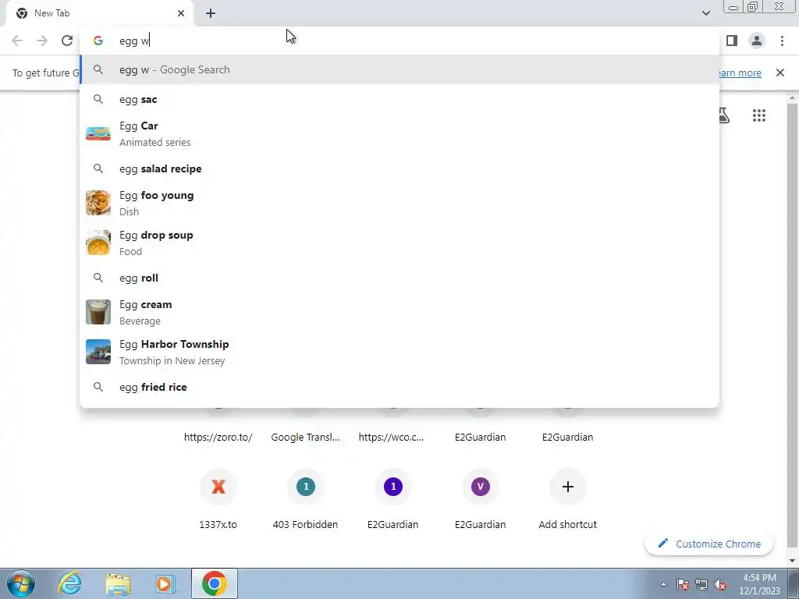The height and width of the screenshot is (599, 799).
Task: Select the 'Egg drop soup' suggestion
Action: 399,243
